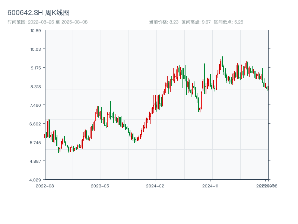Click the highest candlestick at the chart peak
Viewport: 298px width, 224px height.
(x=222, y=62)
